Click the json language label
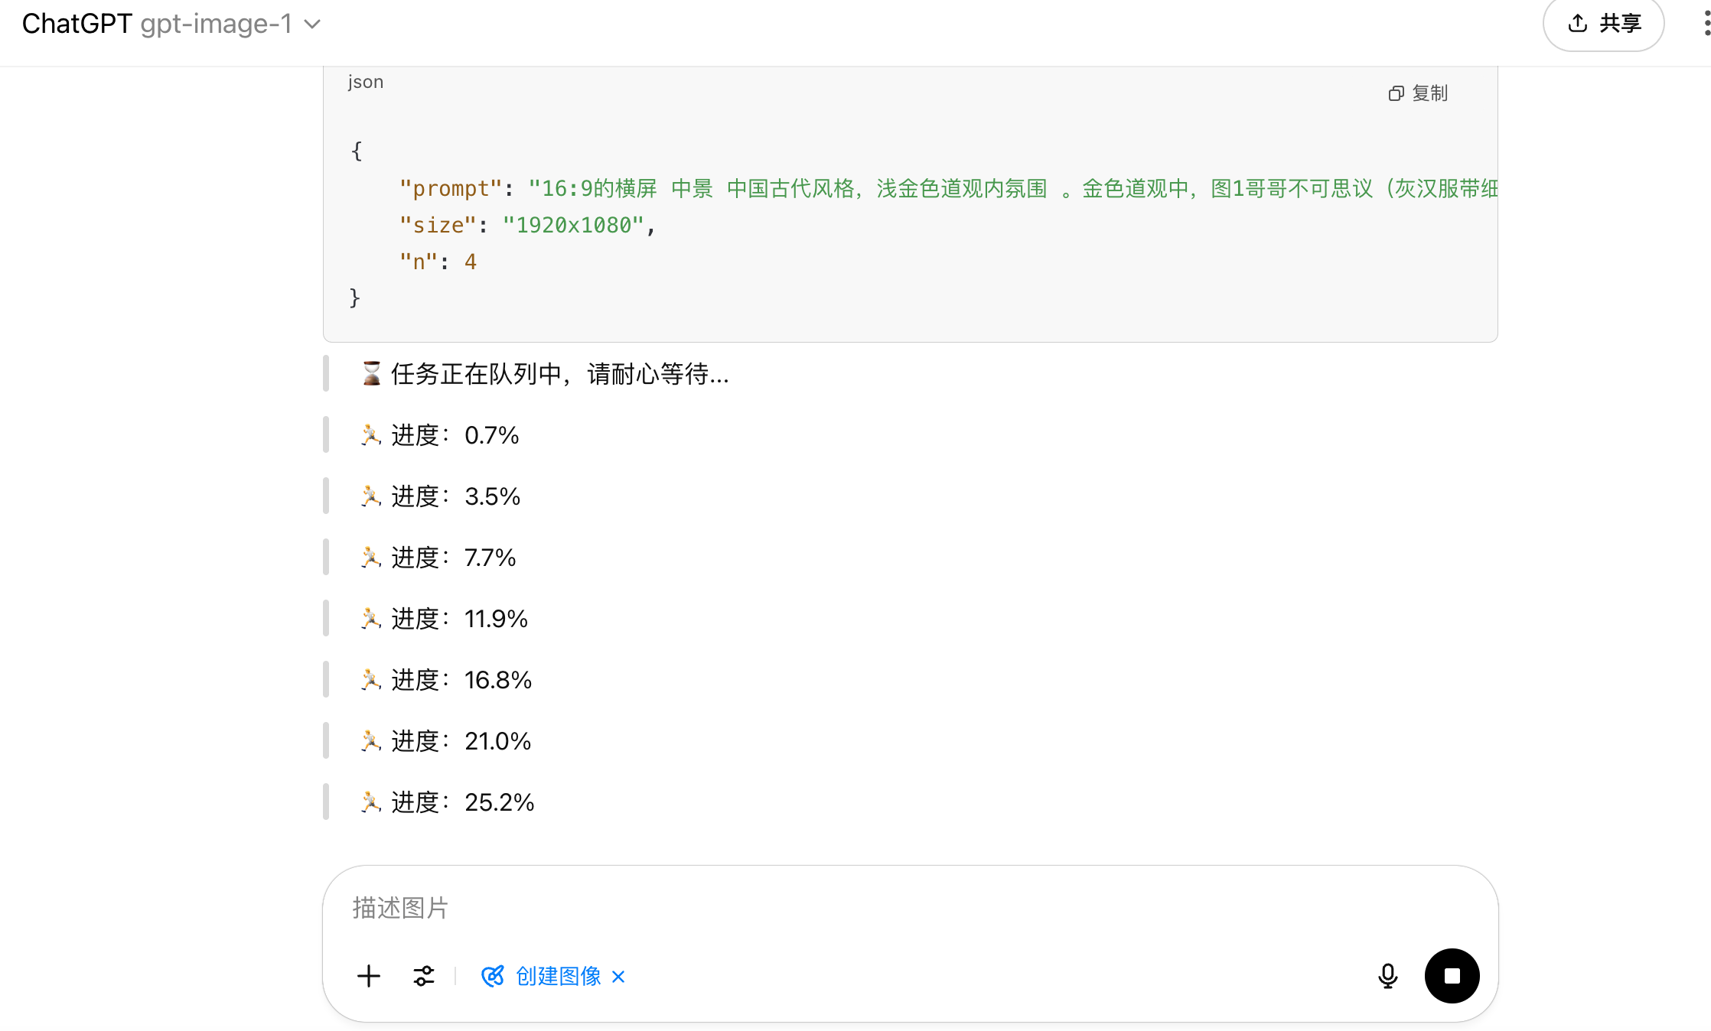The image size is (1711, 1031). point(366,82)
